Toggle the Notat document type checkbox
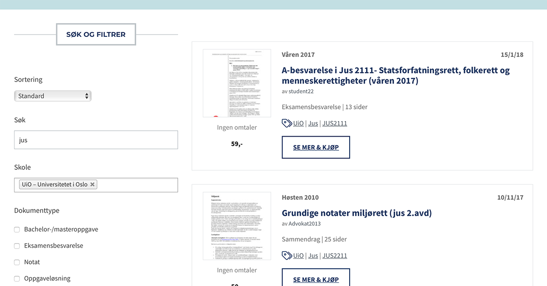Viewport: 547px width, 286px height. pyautogui.click(x=17, y=262)
